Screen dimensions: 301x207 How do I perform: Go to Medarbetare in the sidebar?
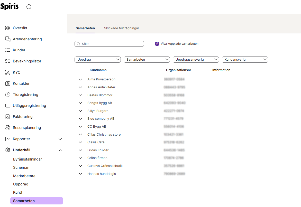coord(24,176)
